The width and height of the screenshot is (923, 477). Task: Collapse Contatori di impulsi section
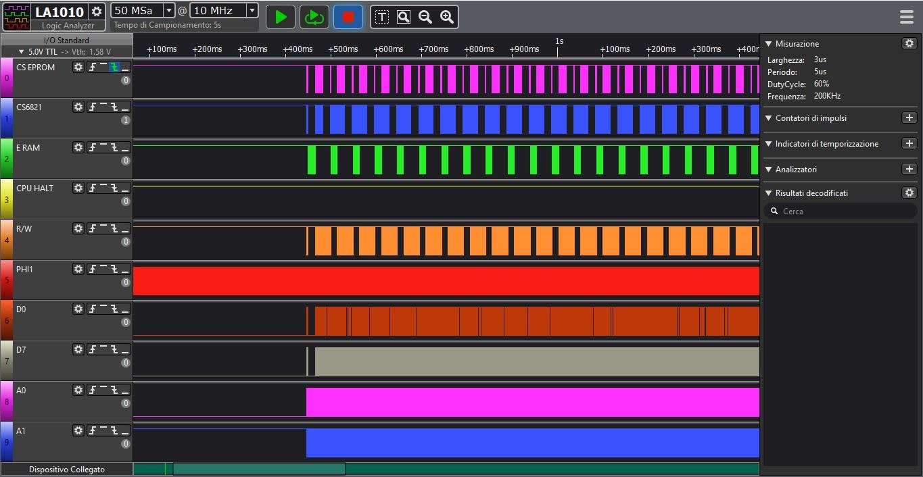pos(768,118)
